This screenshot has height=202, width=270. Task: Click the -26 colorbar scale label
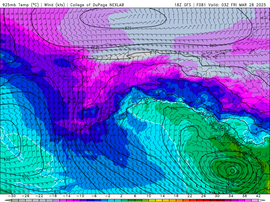(26, 196)
